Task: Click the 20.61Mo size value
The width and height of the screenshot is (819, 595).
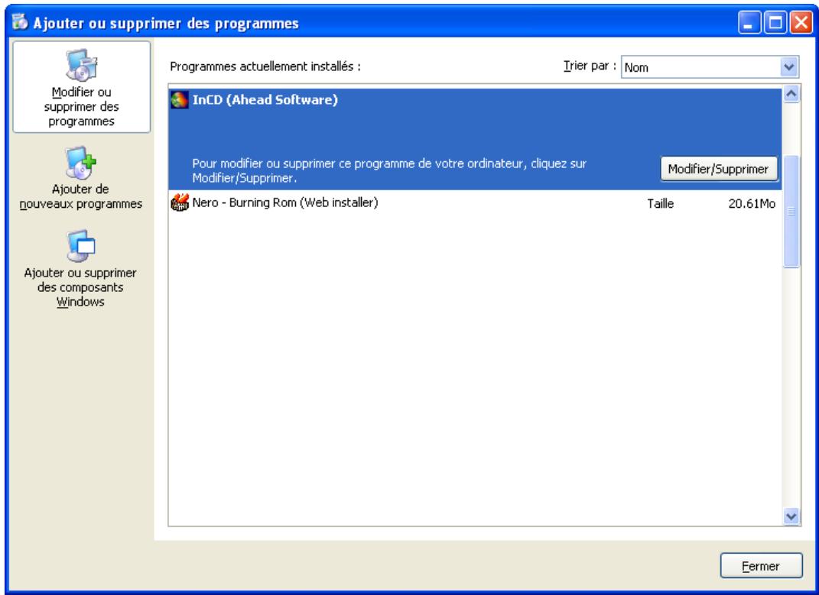Action: pyautogui.click(x=752, y=203)
